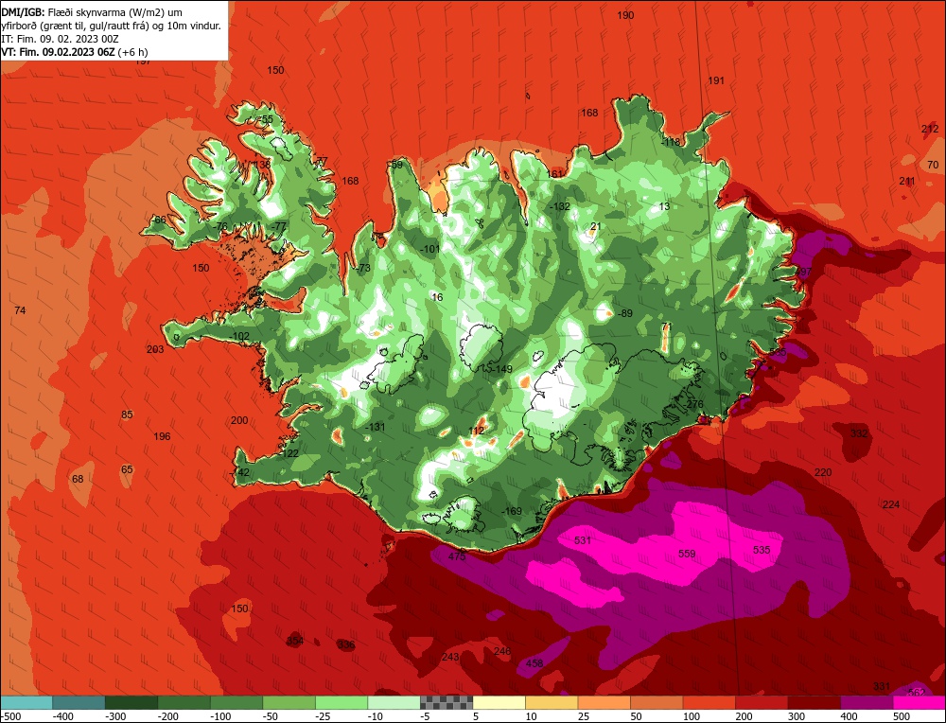Viewport: 946px width, 723px height.
Task: Click the -169 value in south Iceland
Action: (x=512, y=511)
